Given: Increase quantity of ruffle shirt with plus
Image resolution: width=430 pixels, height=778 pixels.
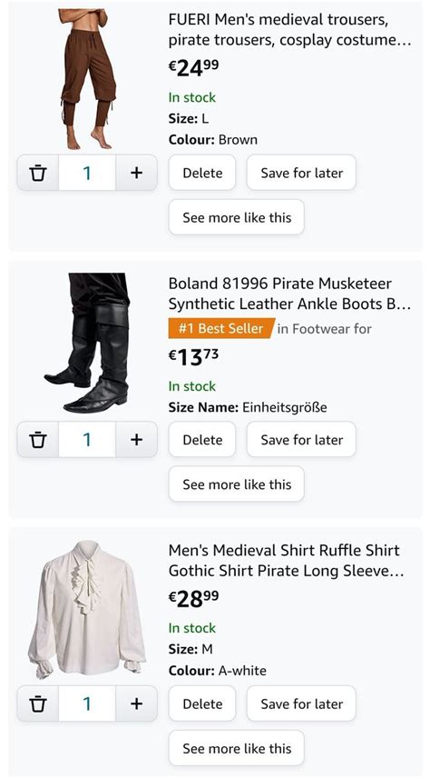Looking at the screenshot, I should pos(136,703).
